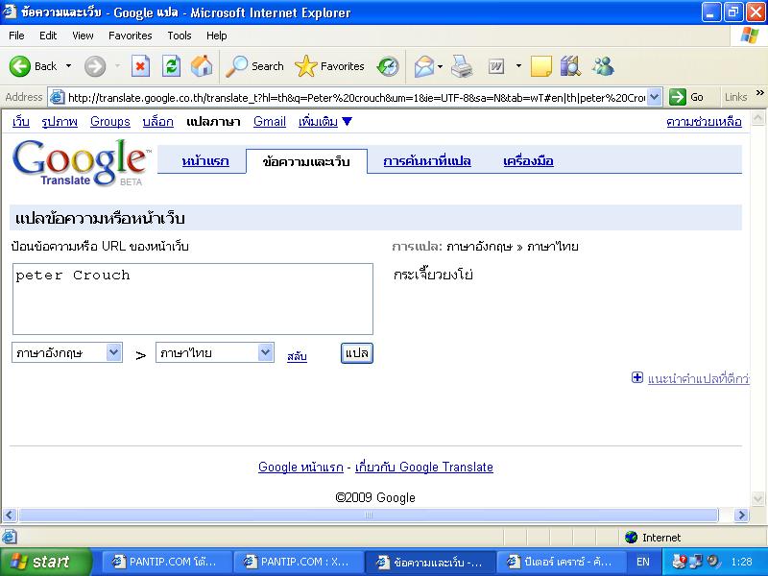Open the Google หน้าแรก footer link
768x576 pixels.
coord(300,467)
